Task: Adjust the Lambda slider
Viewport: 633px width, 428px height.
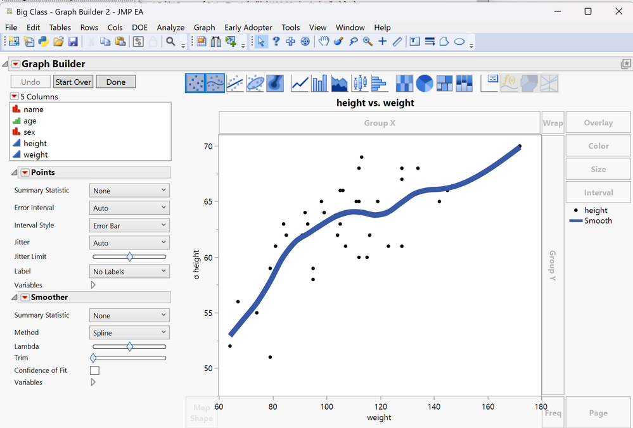Action: click(x=129, y=346)
